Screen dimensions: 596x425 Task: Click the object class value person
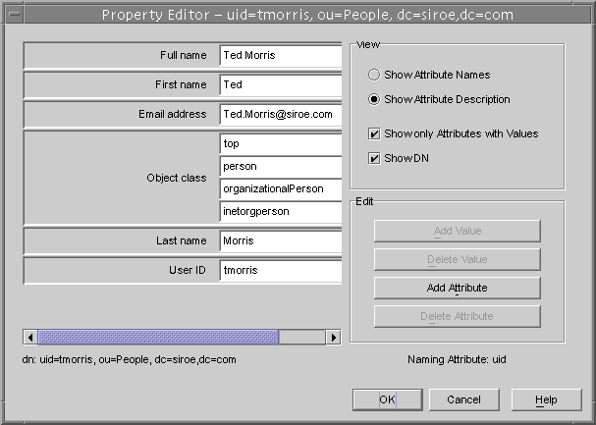281,167
